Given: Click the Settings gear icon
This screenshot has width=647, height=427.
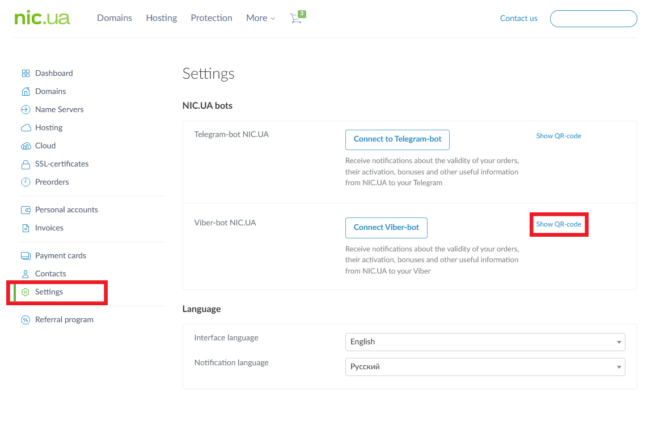Looking at the screenshot, I should pyautogui.click(x=26, y=292).
